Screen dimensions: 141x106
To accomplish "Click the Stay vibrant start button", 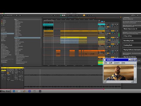I will [5, 91].
